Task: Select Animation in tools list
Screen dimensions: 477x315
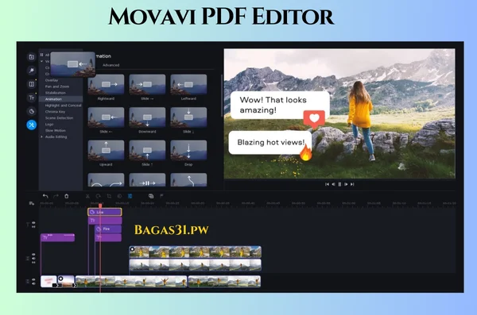Action: [x=53, y=99]
